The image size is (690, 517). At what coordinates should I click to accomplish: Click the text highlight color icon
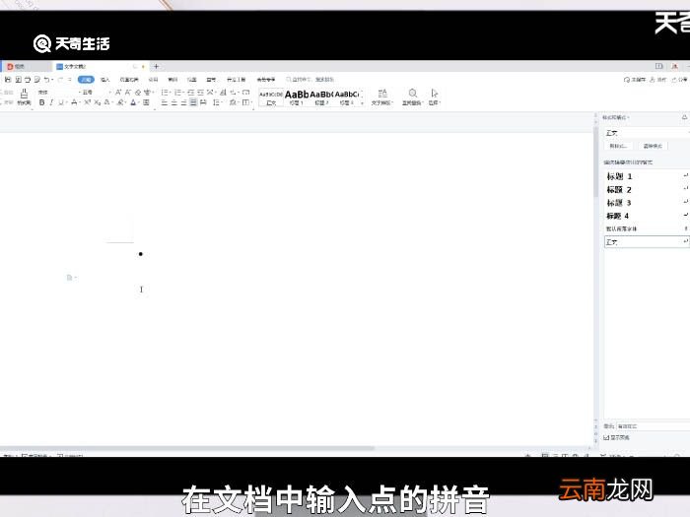(119, 102)
